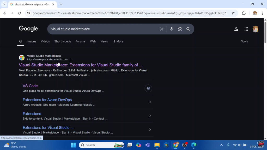Viewport: 267px width, 150px height.
Task: Open Chrome's three-dot menu
Action: [x=262, y=13]
